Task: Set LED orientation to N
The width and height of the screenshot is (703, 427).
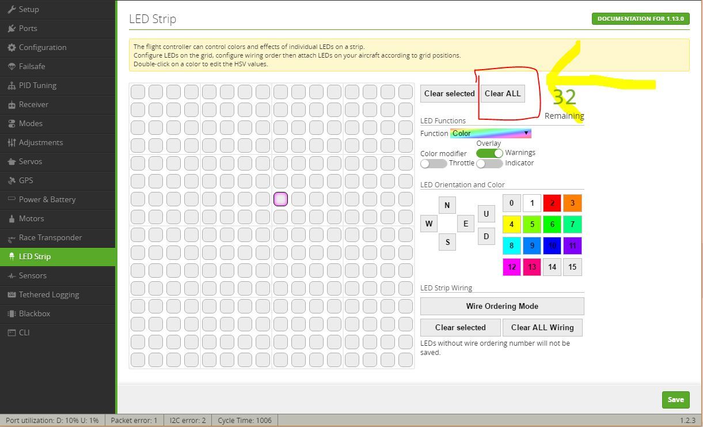Action: pos(447,205)
